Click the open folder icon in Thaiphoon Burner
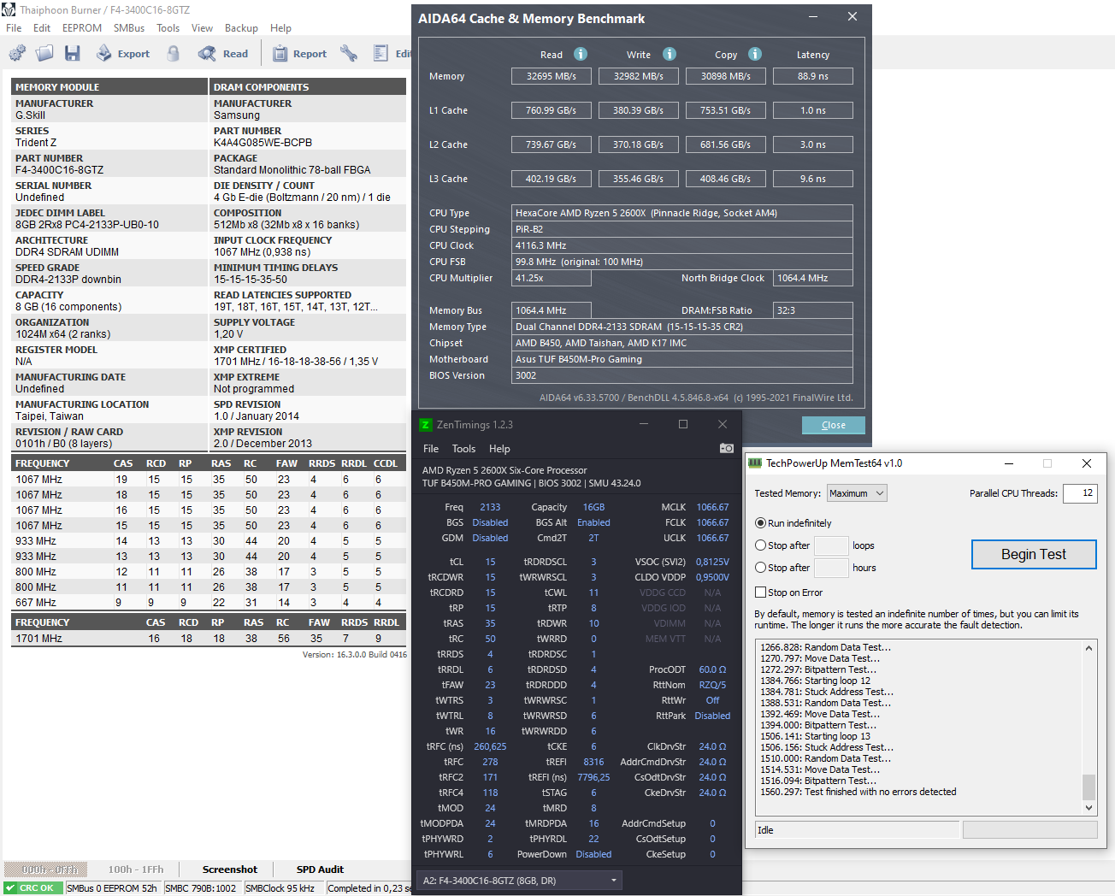Viewport: 1115px width, 896px height. click(44, 54)
